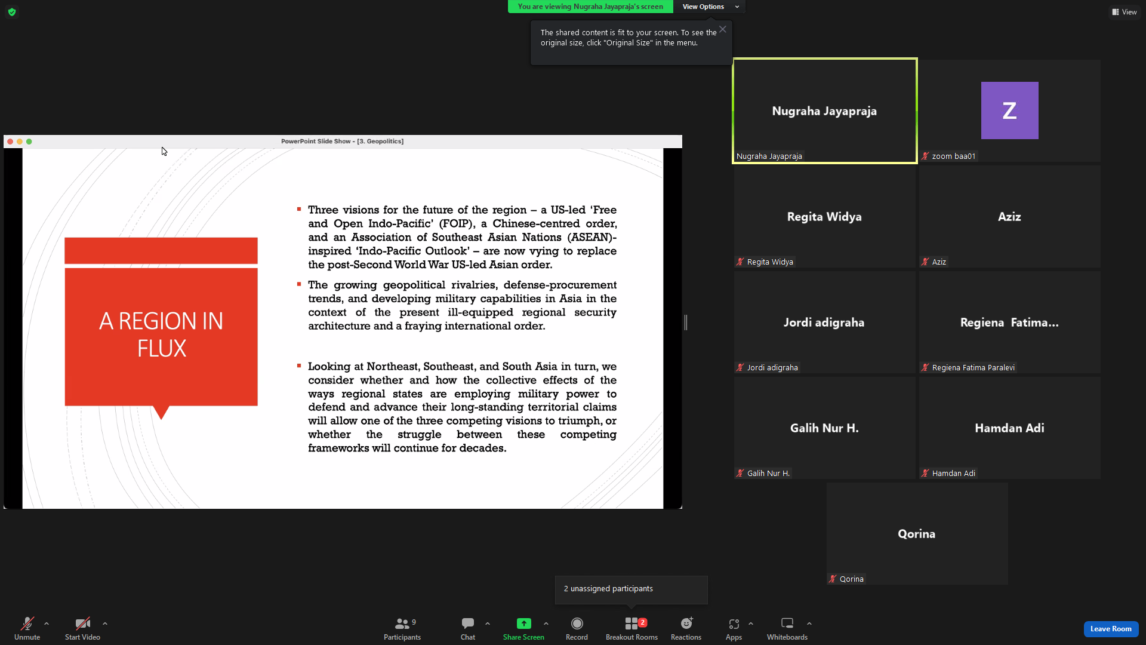Select Aziz's video tile

point(1009,216)
